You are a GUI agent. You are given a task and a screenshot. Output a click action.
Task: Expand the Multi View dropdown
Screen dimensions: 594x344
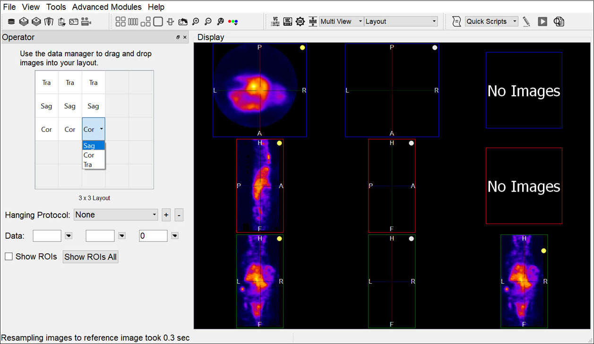[x=341, y=22]
